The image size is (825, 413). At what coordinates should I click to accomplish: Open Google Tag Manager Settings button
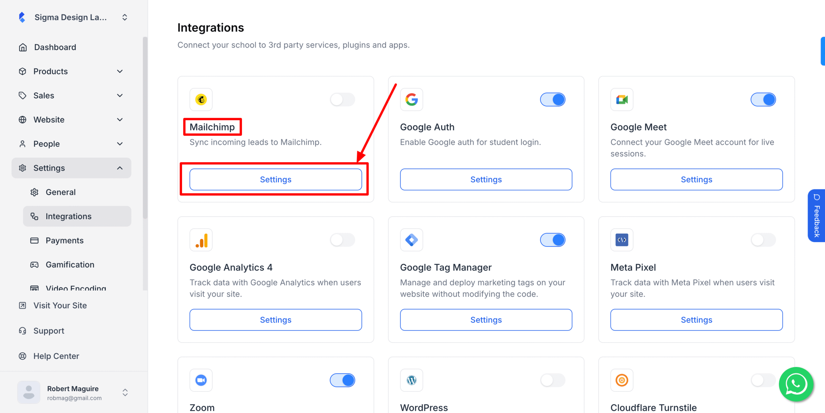click(x=486, y=320)
